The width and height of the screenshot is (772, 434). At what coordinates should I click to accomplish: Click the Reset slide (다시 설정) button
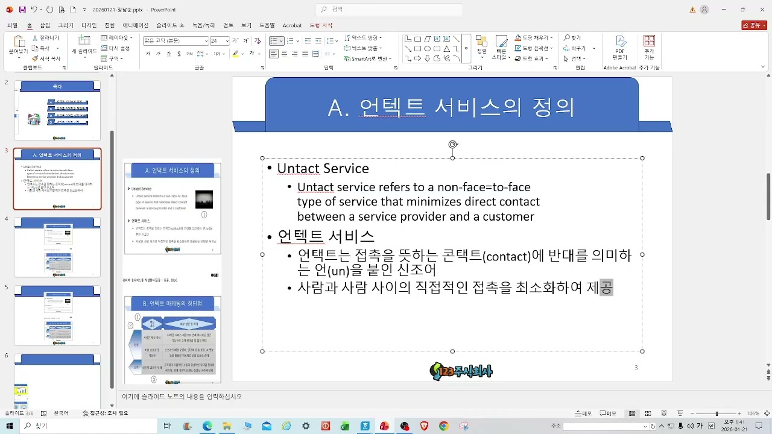[x=115, y=48]
